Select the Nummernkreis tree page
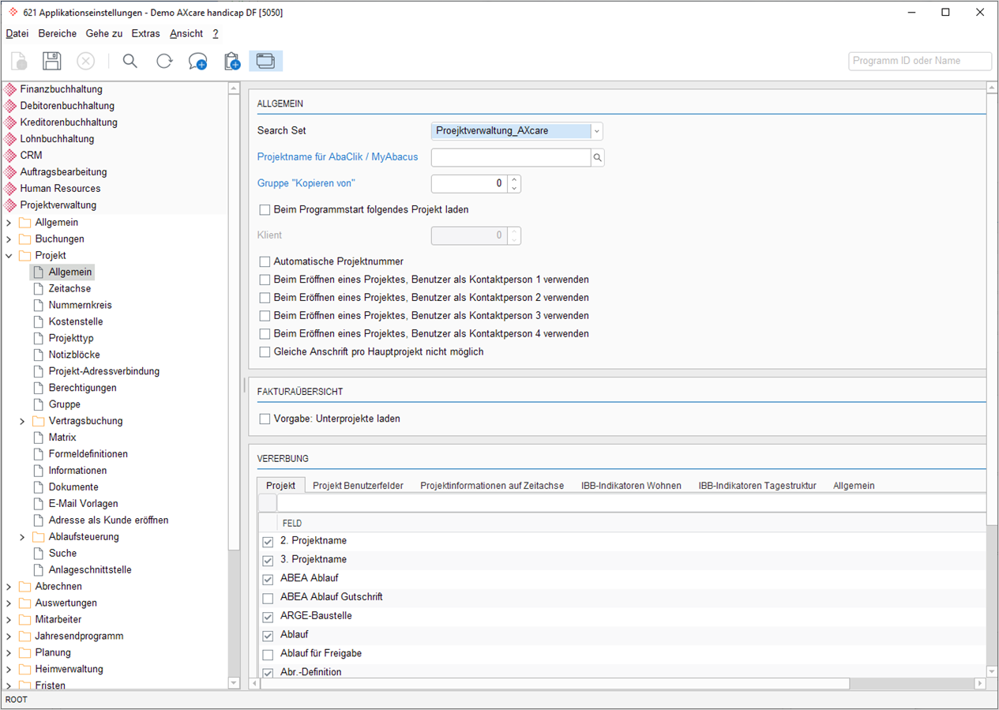The image size is (999, 710). [x=80, y=305]
